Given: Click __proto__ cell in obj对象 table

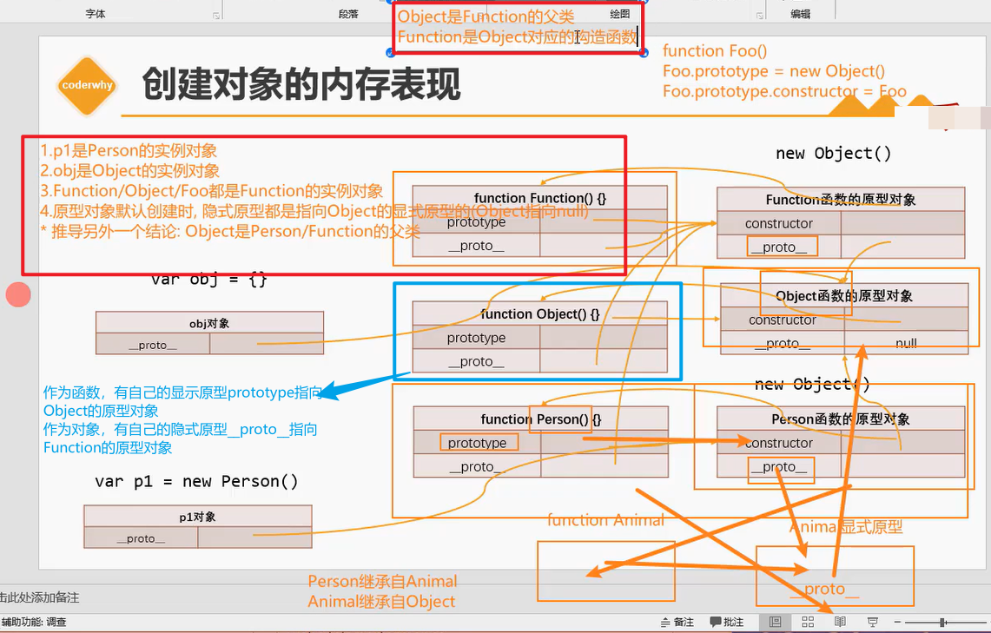Looking at the screenshot, I should [x=152, y=345].
